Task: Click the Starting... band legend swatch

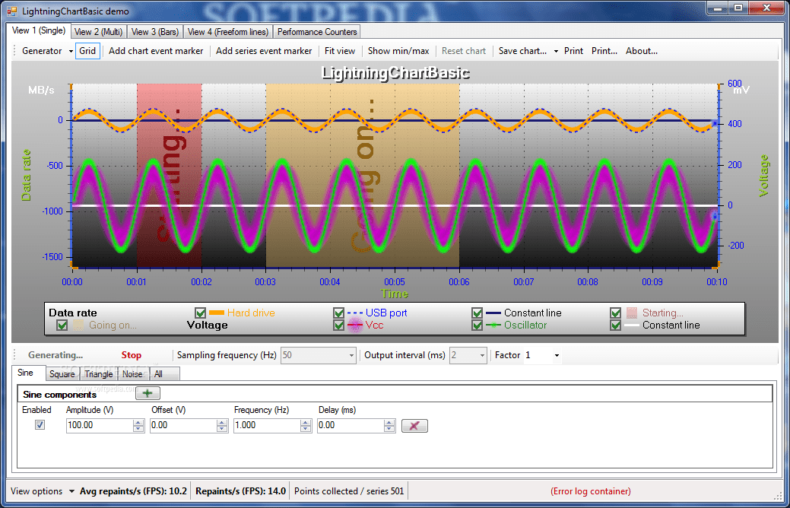Action: pyautogui.click(x=632, y=313)
